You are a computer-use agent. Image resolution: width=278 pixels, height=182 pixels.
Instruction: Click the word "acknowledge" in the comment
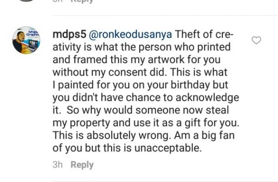point(207,98)
